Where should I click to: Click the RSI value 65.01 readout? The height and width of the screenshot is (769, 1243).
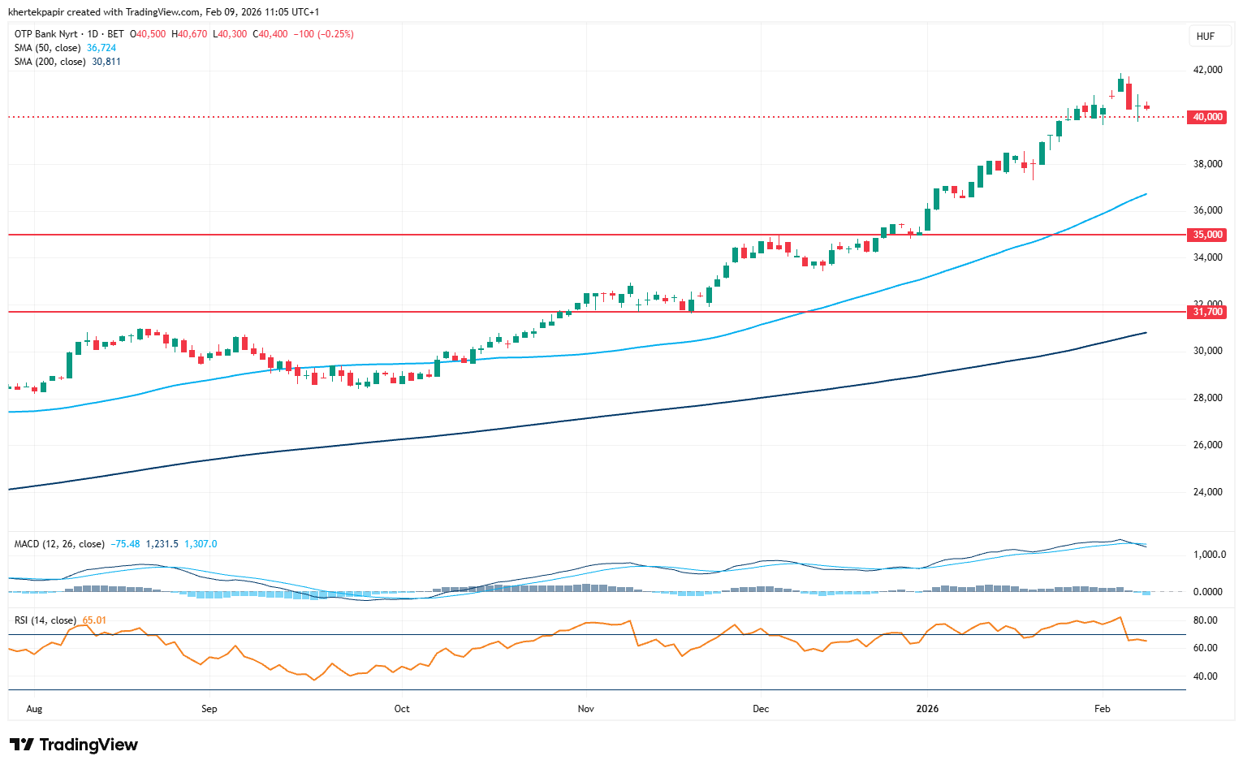[94, 620]
